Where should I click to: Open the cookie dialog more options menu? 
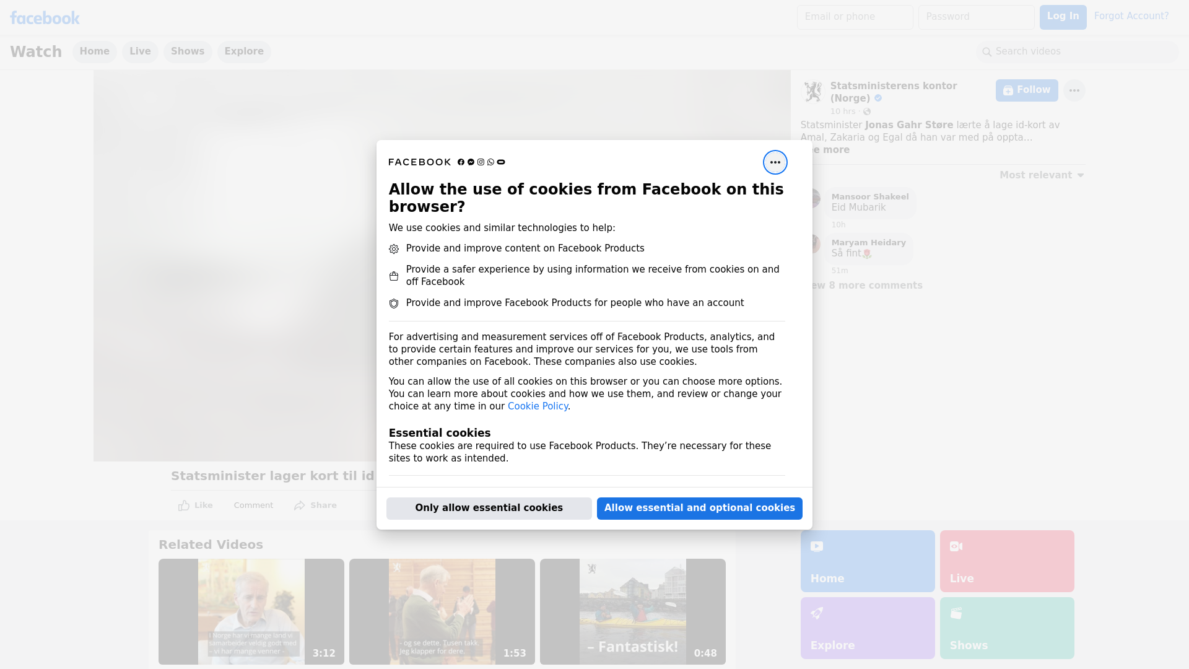(775, 162)
